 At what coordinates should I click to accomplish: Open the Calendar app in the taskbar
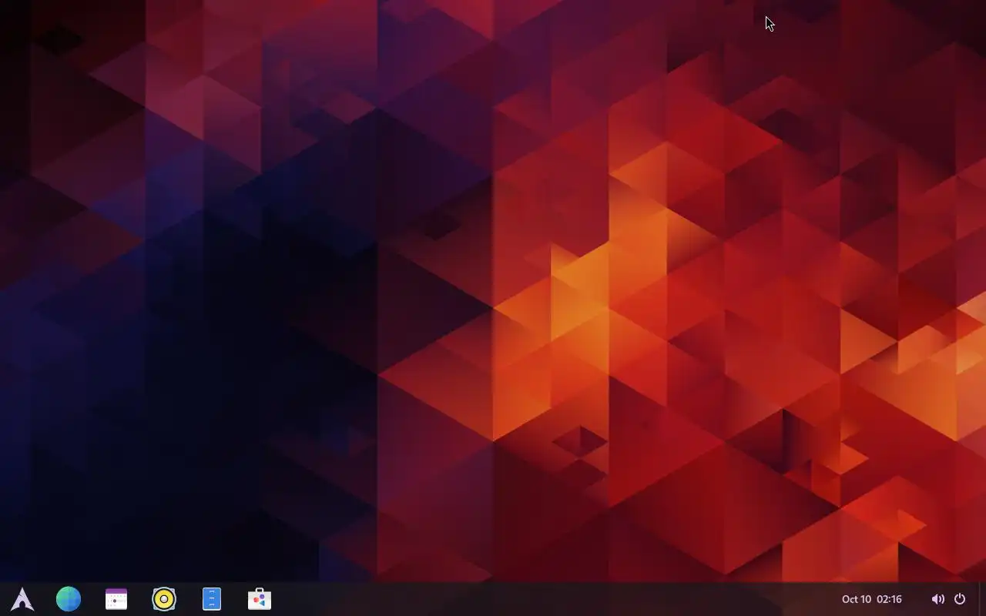click(116, 599)
